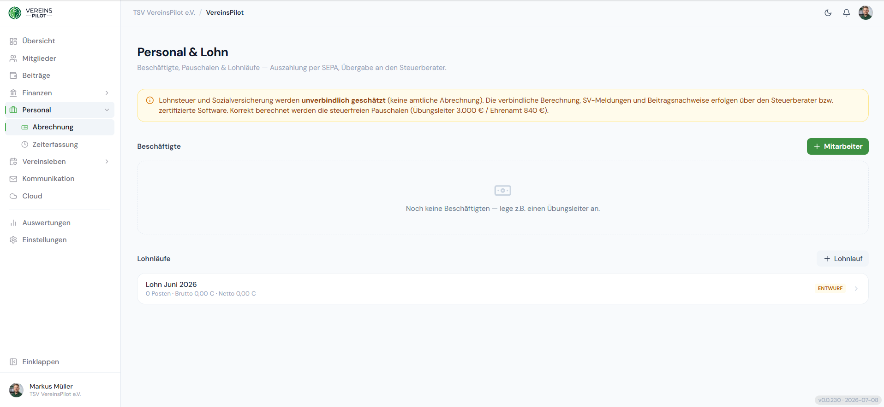Click the VereinsPilot logo icon
The height and width of the screenshot is (407, 884).
click(15, 13)
